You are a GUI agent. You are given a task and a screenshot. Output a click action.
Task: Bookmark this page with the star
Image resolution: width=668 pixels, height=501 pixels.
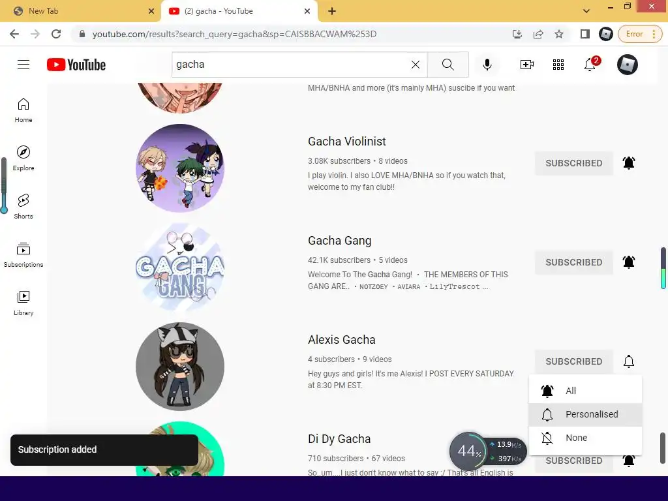click(559, 34)
